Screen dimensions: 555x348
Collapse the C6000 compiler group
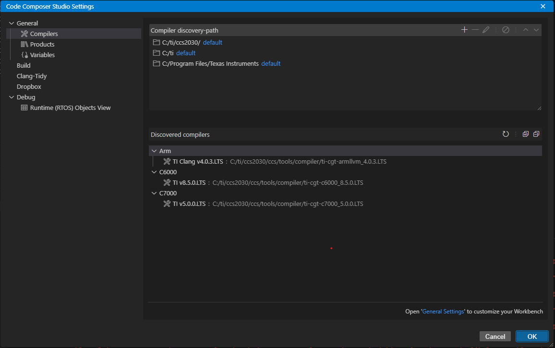(154, 172)
